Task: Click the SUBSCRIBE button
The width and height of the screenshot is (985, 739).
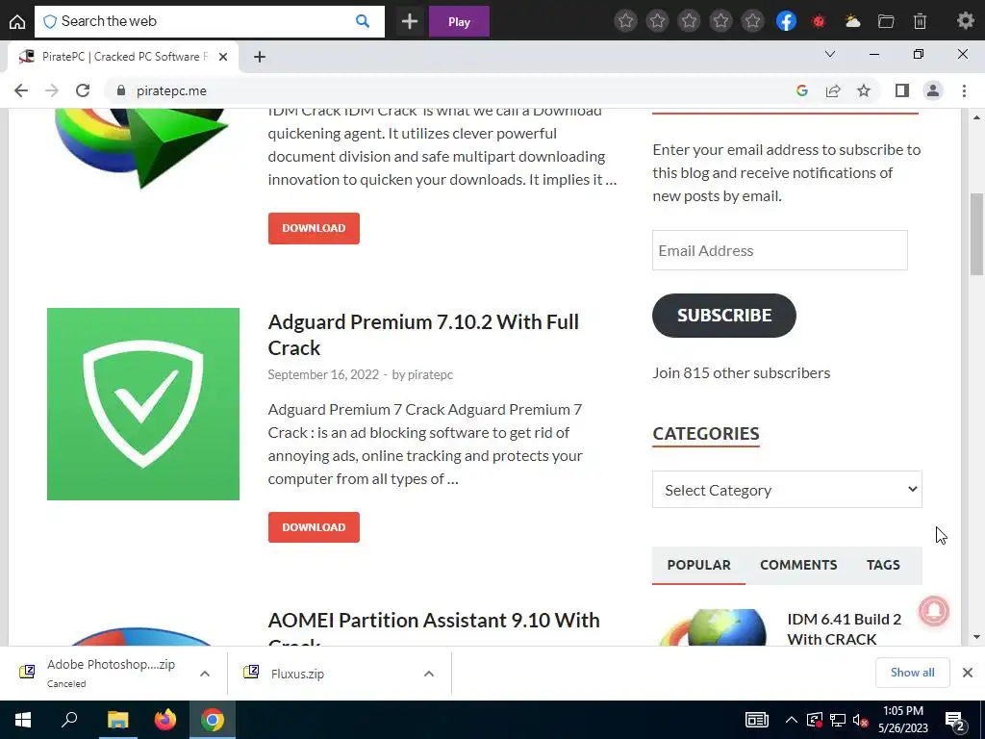Action: pyautogui.click(x=723, y=316)
